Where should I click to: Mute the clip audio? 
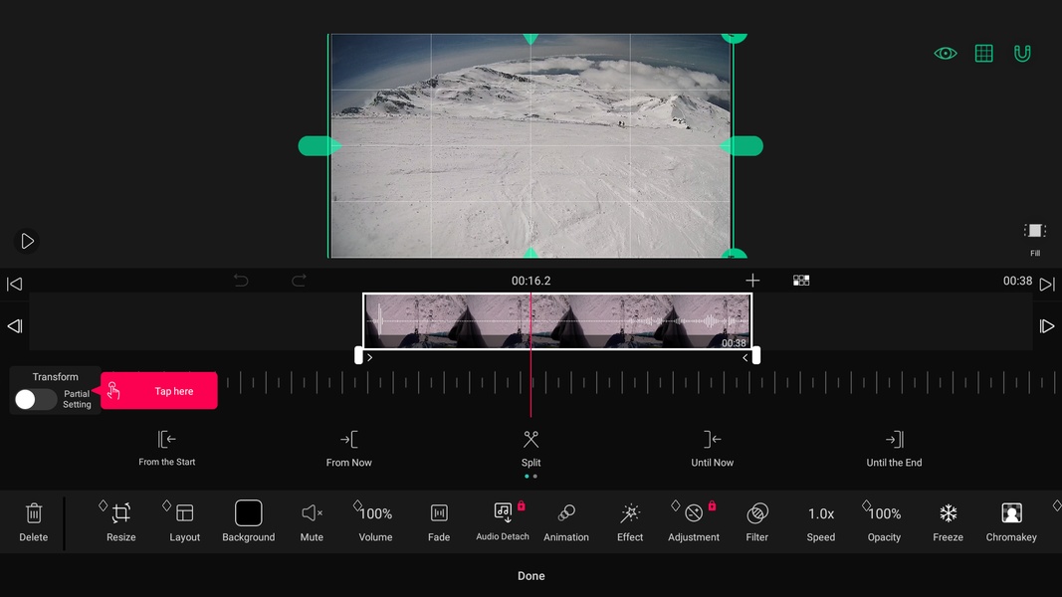click(x=312, y=521)
